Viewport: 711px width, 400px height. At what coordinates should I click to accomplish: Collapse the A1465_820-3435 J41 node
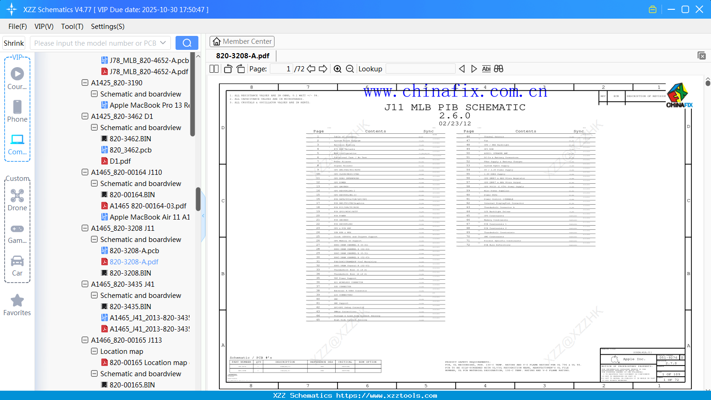tap(85, 284)
